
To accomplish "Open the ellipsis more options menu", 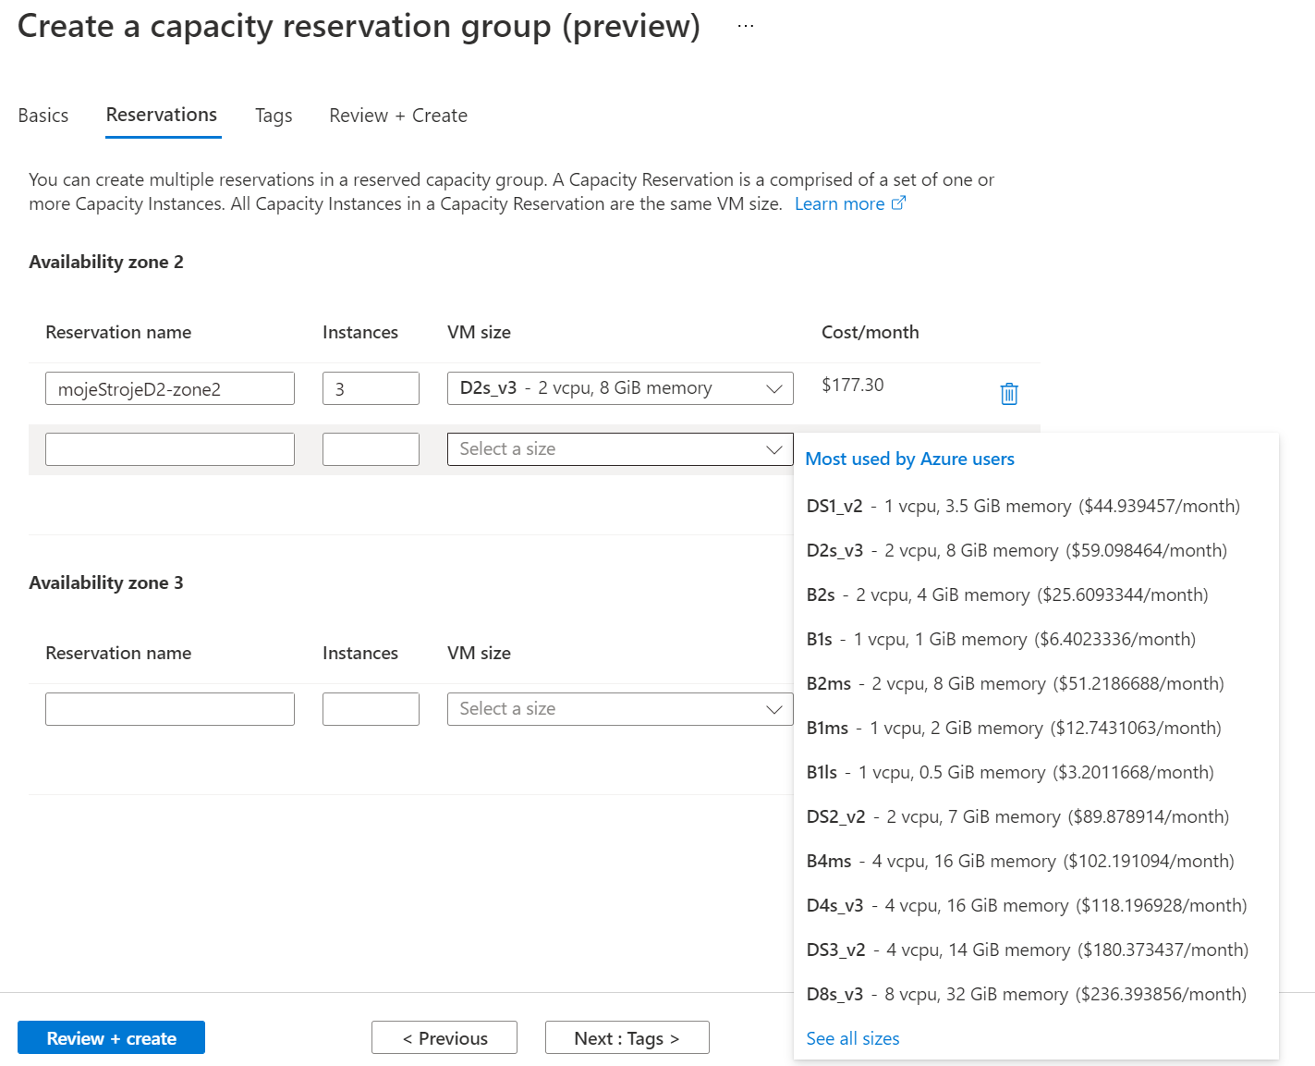I will coord(746,26).
